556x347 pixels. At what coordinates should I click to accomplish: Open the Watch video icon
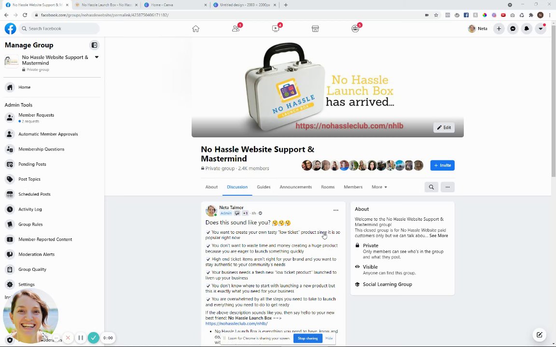pos(276,29)
